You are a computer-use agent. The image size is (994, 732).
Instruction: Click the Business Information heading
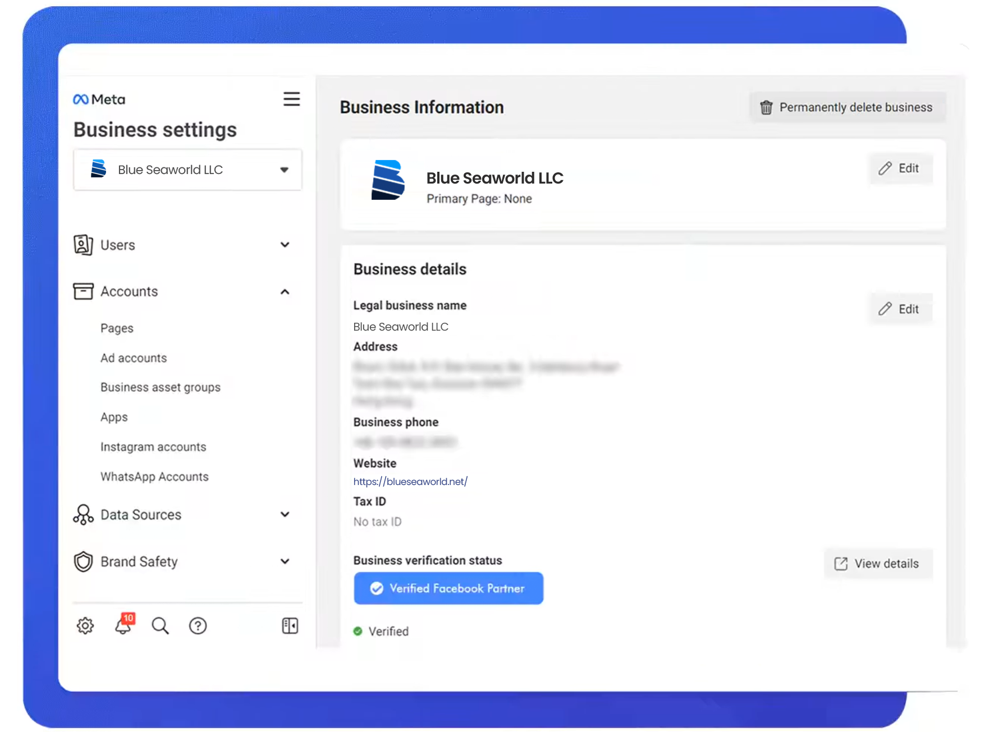click(422, 107)
